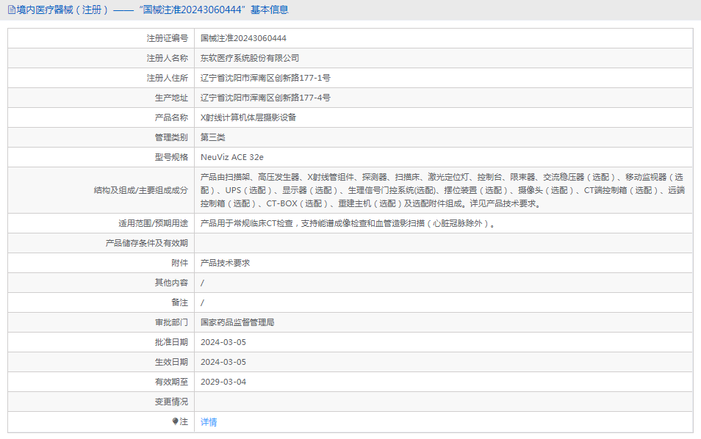
Task: Select production address ending in 177-4号
Action: [x=265, y=98]
